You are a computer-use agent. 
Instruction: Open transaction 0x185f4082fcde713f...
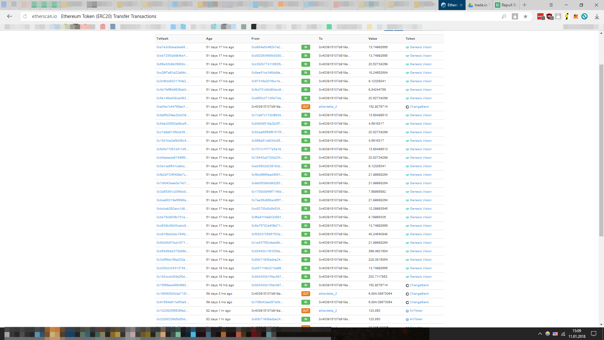(x=173, y=294)
